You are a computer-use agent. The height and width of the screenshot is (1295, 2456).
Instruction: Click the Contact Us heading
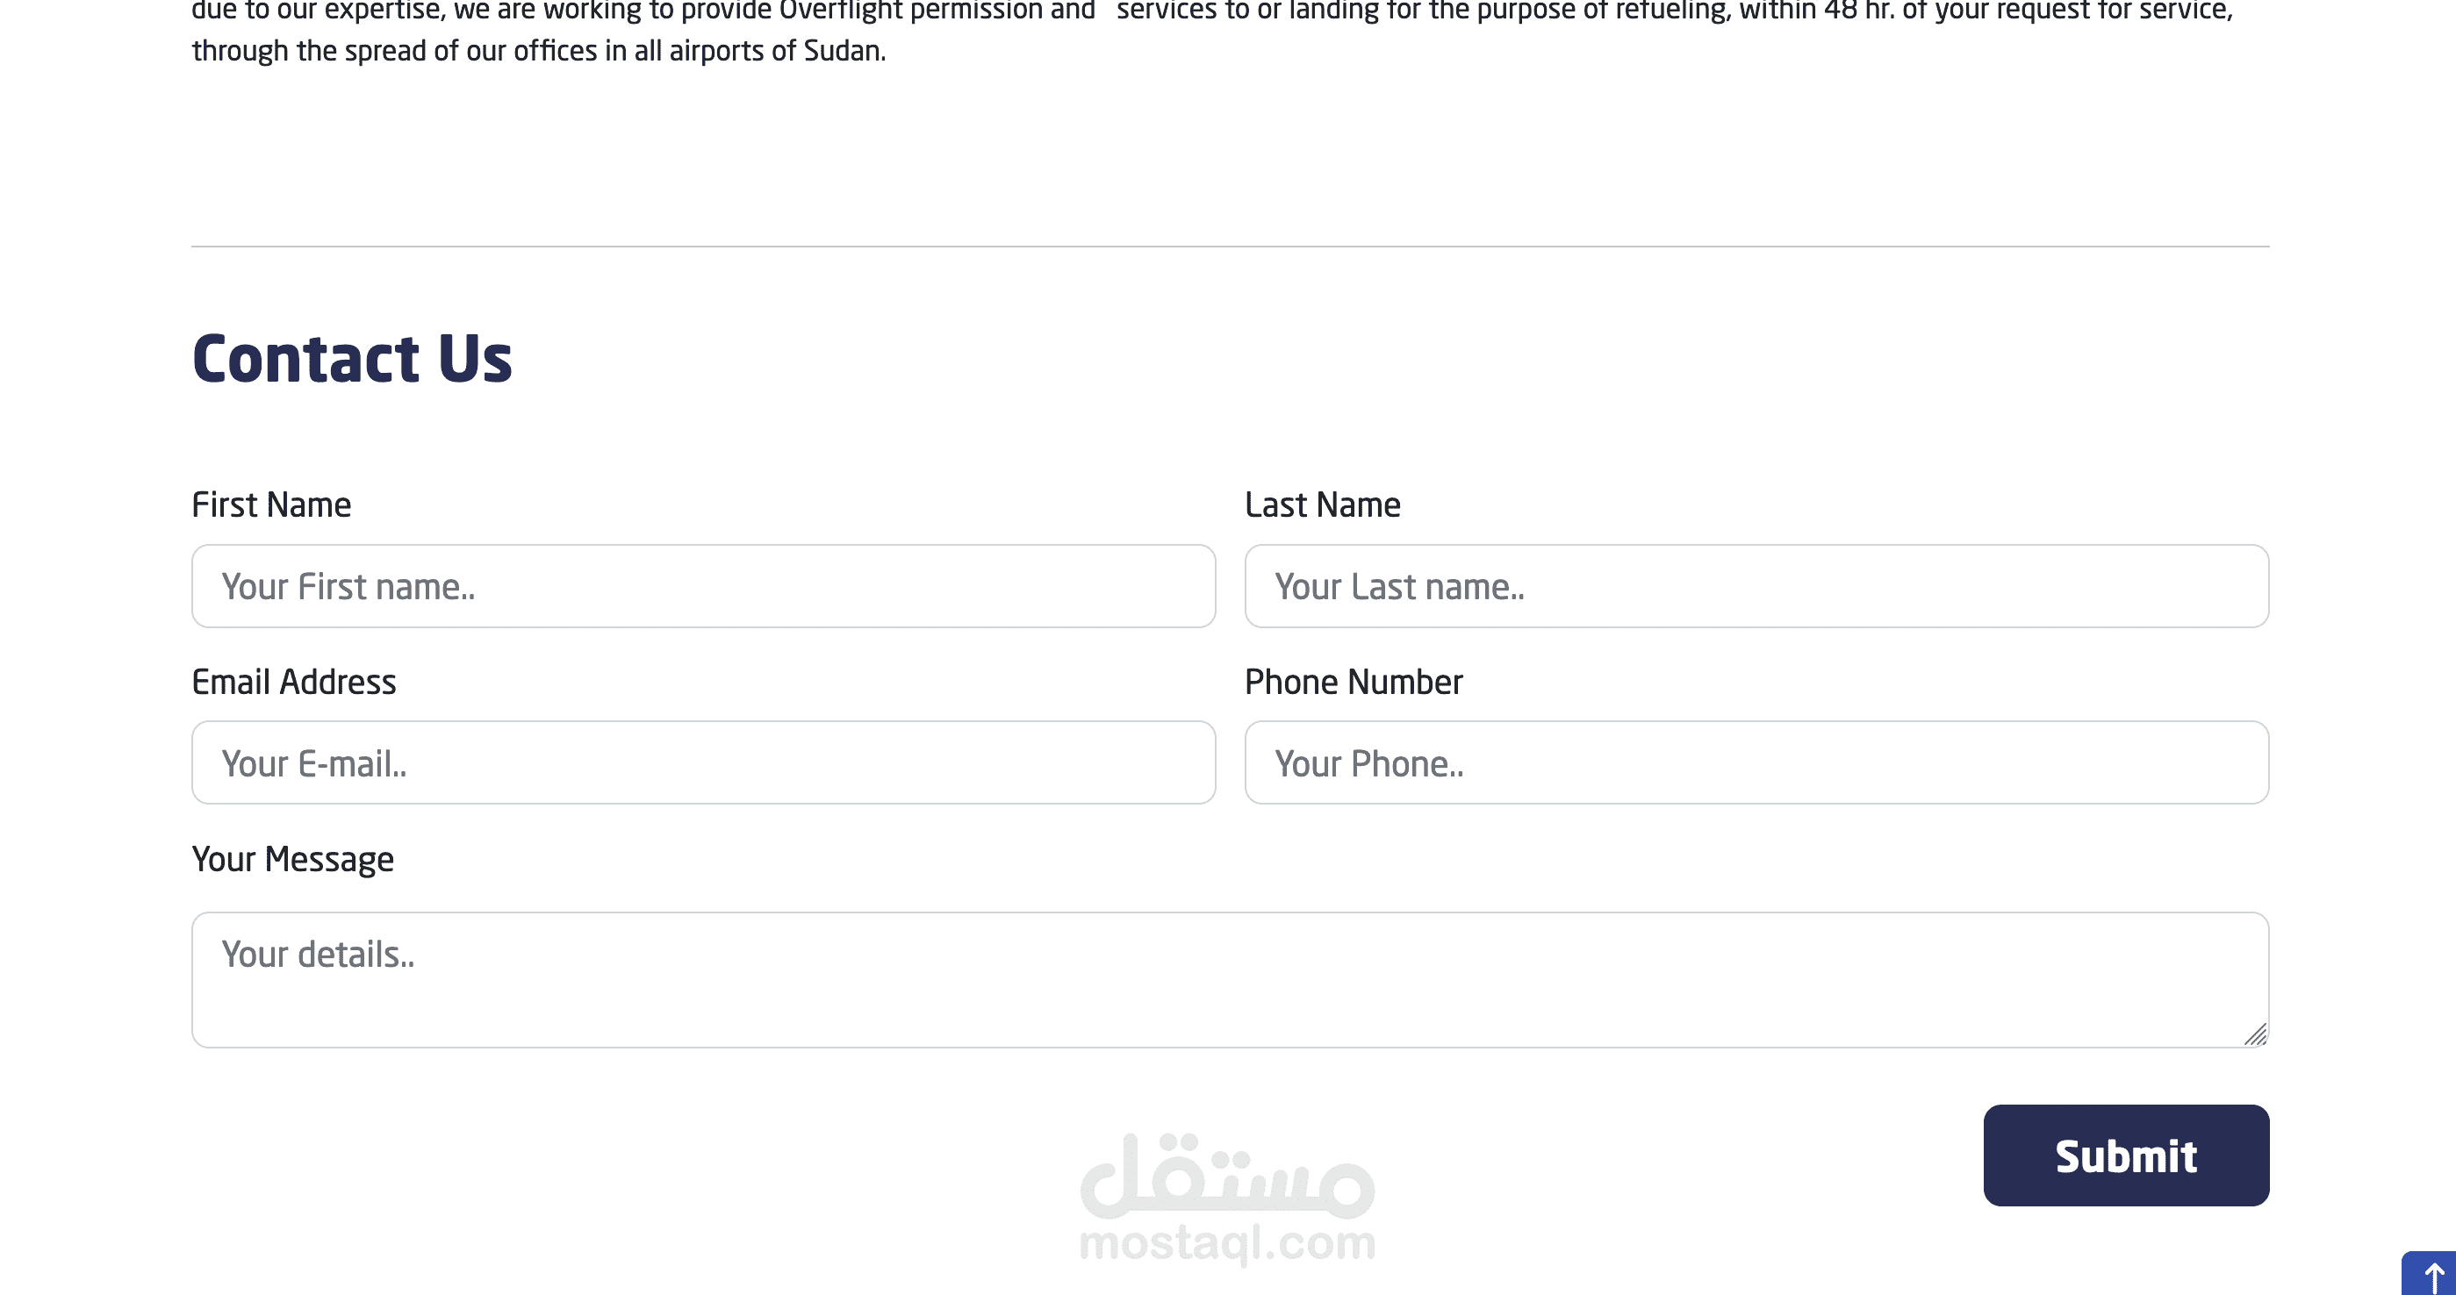click(352, 358)
